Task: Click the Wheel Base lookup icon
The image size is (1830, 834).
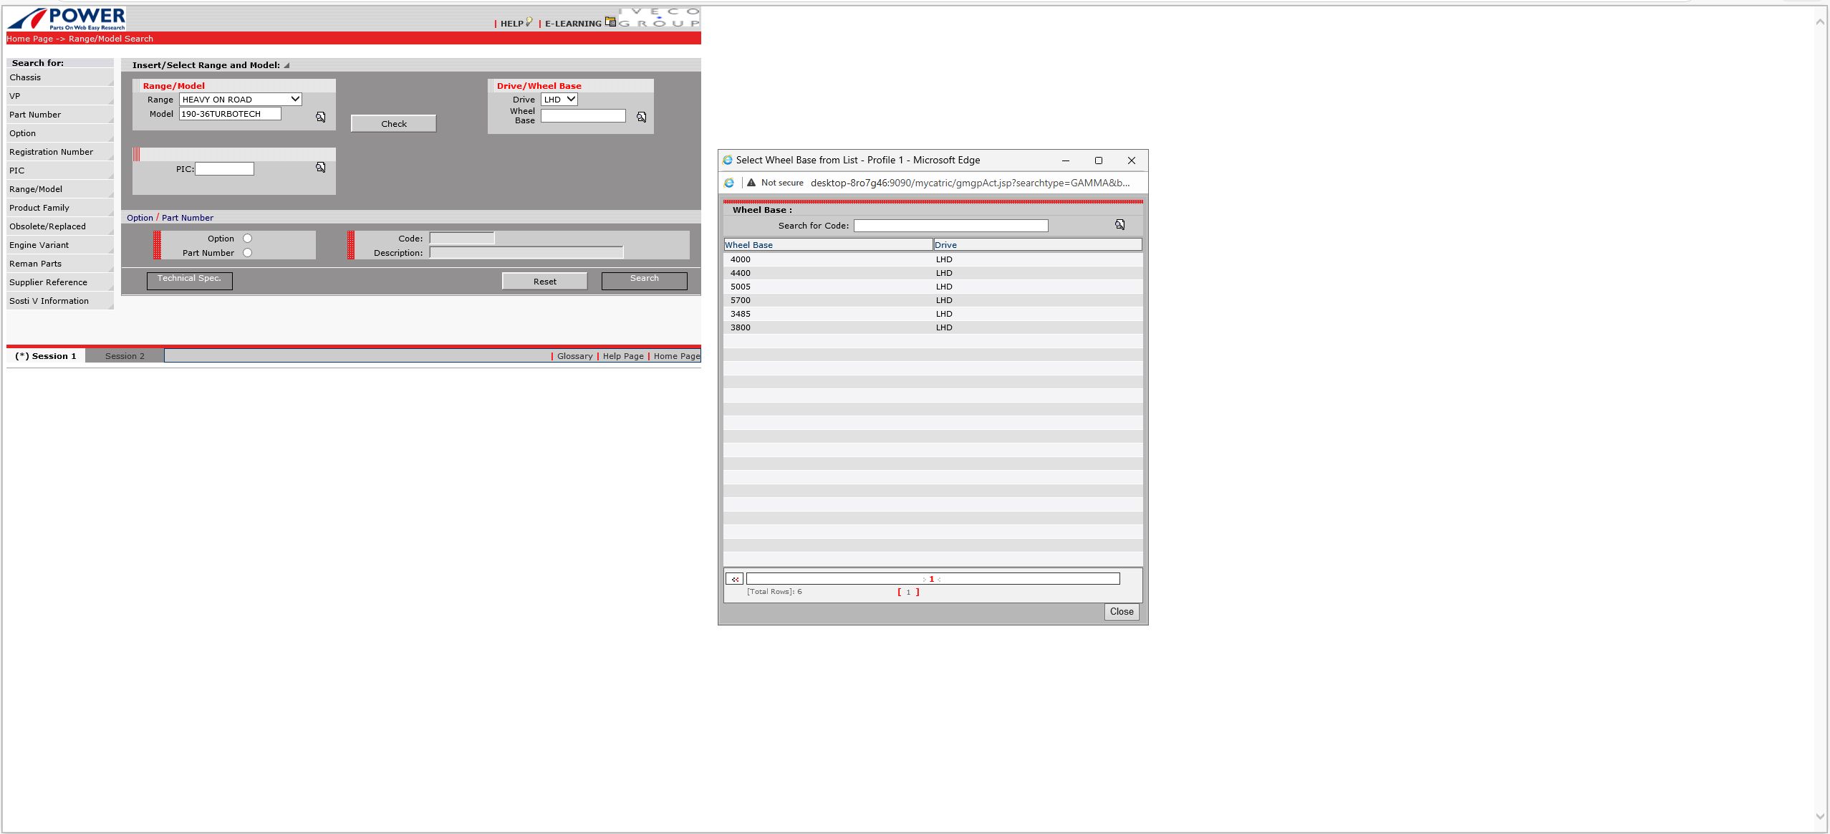Action: [642, 117]
